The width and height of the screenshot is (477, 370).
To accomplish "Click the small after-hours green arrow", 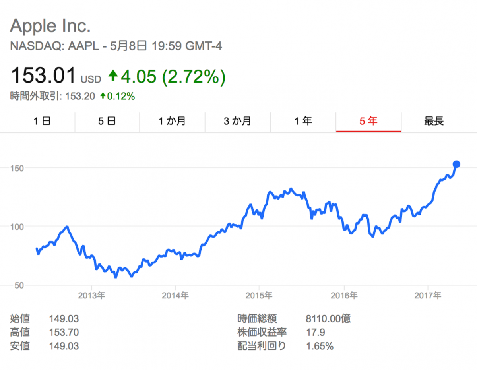I will (x=103, y=96).
